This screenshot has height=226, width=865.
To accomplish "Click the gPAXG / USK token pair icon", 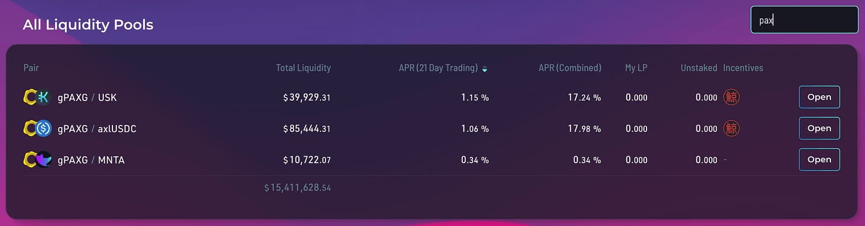I will (x=37, y=97).
